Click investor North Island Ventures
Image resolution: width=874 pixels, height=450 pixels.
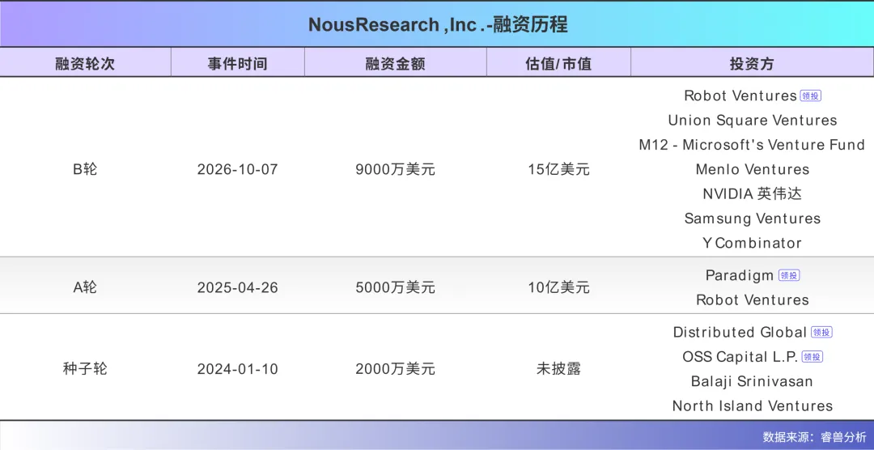753,406
